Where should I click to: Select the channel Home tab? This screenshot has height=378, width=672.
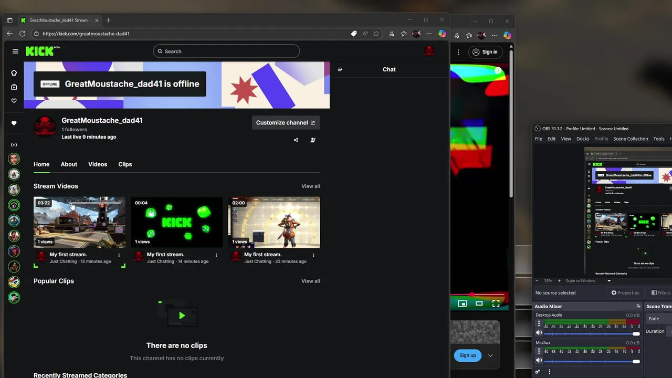(x=41, y=164)
